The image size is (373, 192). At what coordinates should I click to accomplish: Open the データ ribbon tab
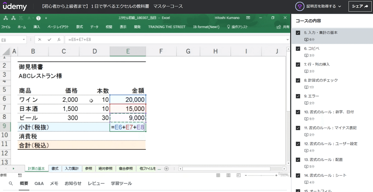coord(94,27)
